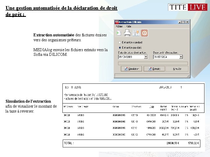Expand the start date 01/08/2003 dropdown arrow
Viewport: 210px width, 157px height.
146,57
